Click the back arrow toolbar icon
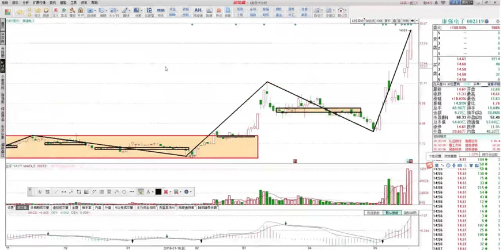 pyautogui.click(x=18, y=11)
